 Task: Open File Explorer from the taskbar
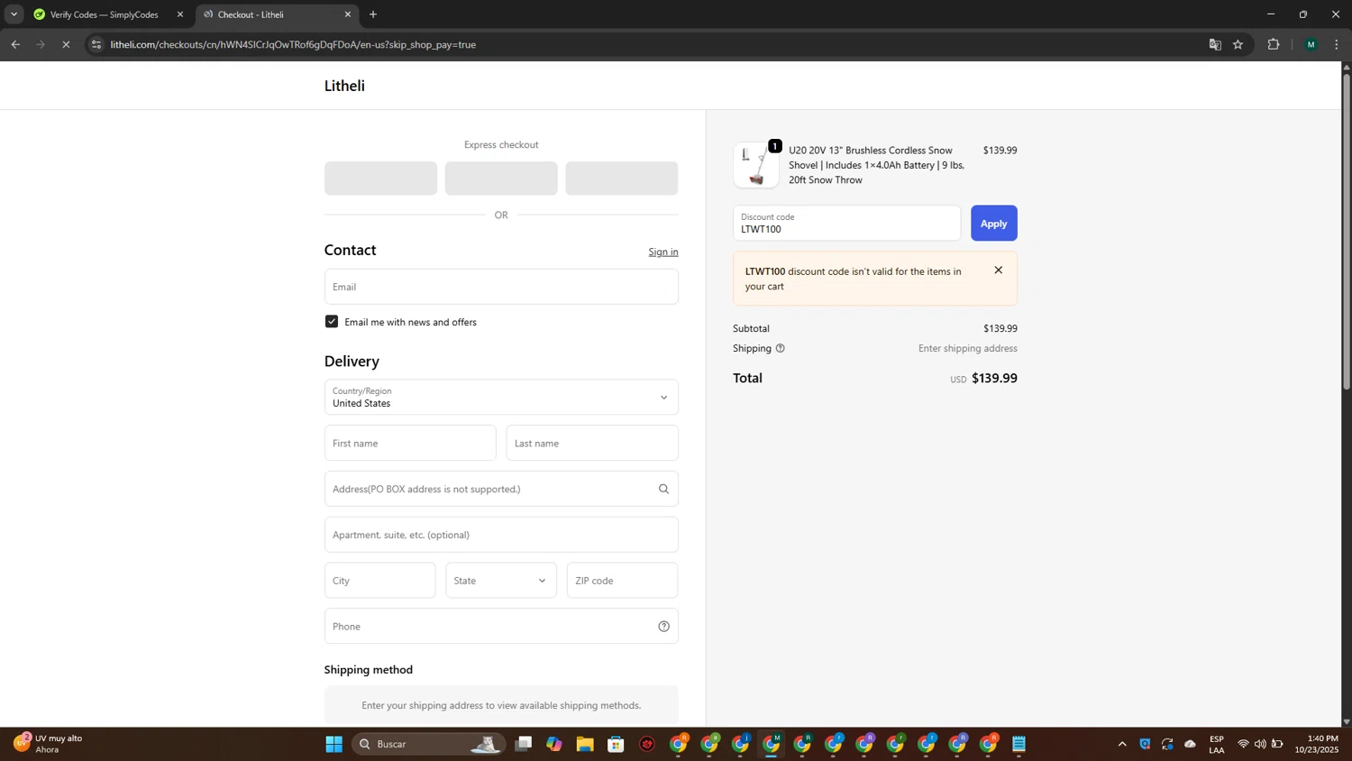(585, 744)
